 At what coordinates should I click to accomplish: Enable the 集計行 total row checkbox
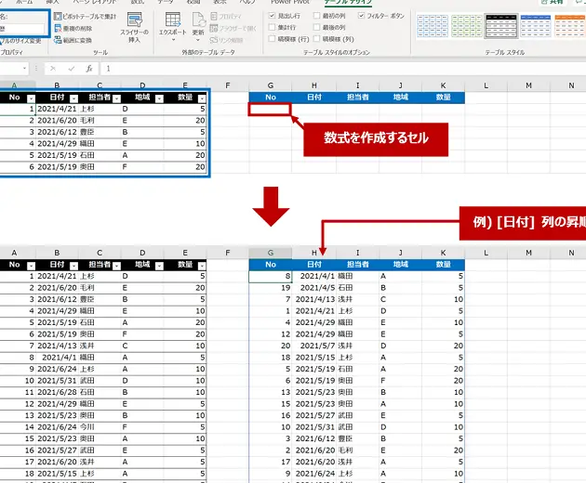[x=272, y=28]
